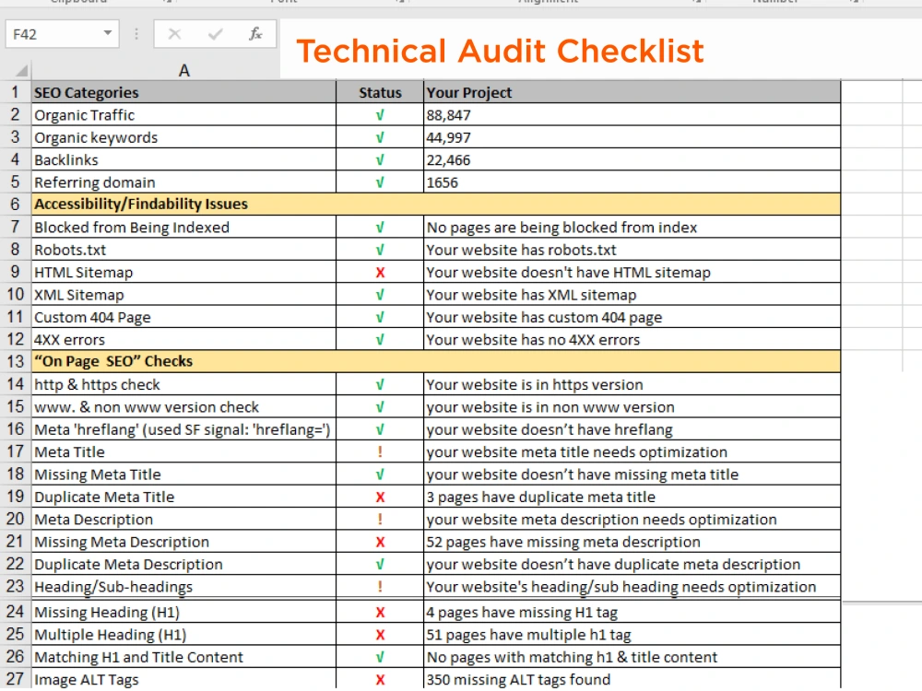The height and width of the screenshot is (691, 922).
Task: Click the red X status for HTML Sitemap
Action: point(380,272)
